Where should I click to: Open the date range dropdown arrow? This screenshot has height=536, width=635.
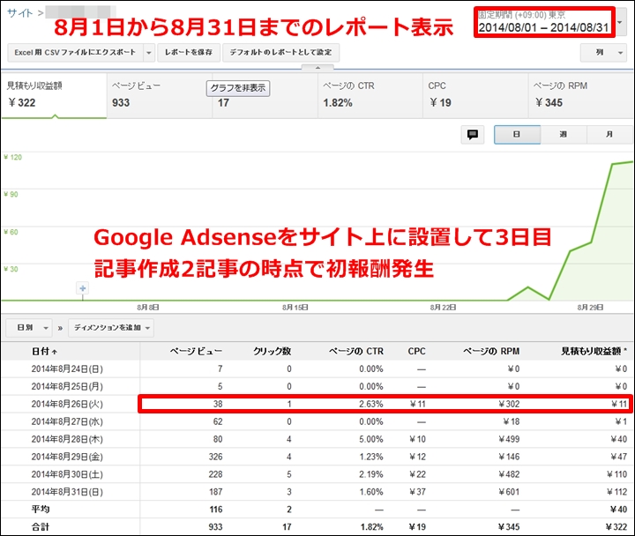pyautogui.click(x=620, y=23)
